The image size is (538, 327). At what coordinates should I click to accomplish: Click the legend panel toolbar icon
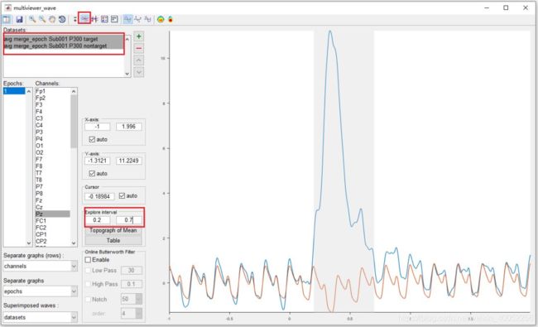pos(114,19)
